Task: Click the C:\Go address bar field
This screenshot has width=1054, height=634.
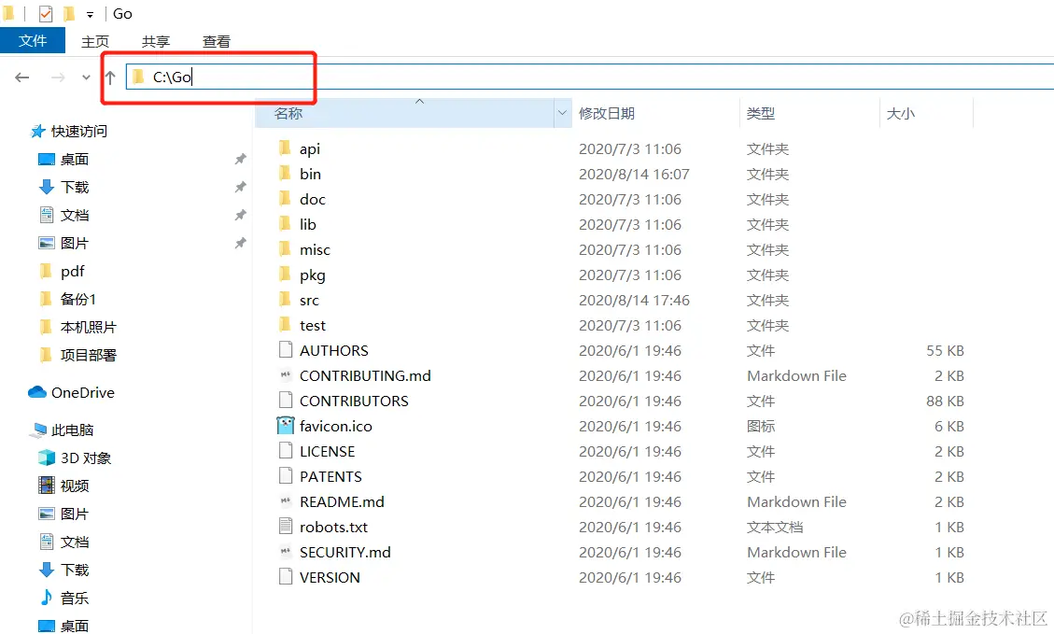Action: pyautogui.click(x=590, y=77)
